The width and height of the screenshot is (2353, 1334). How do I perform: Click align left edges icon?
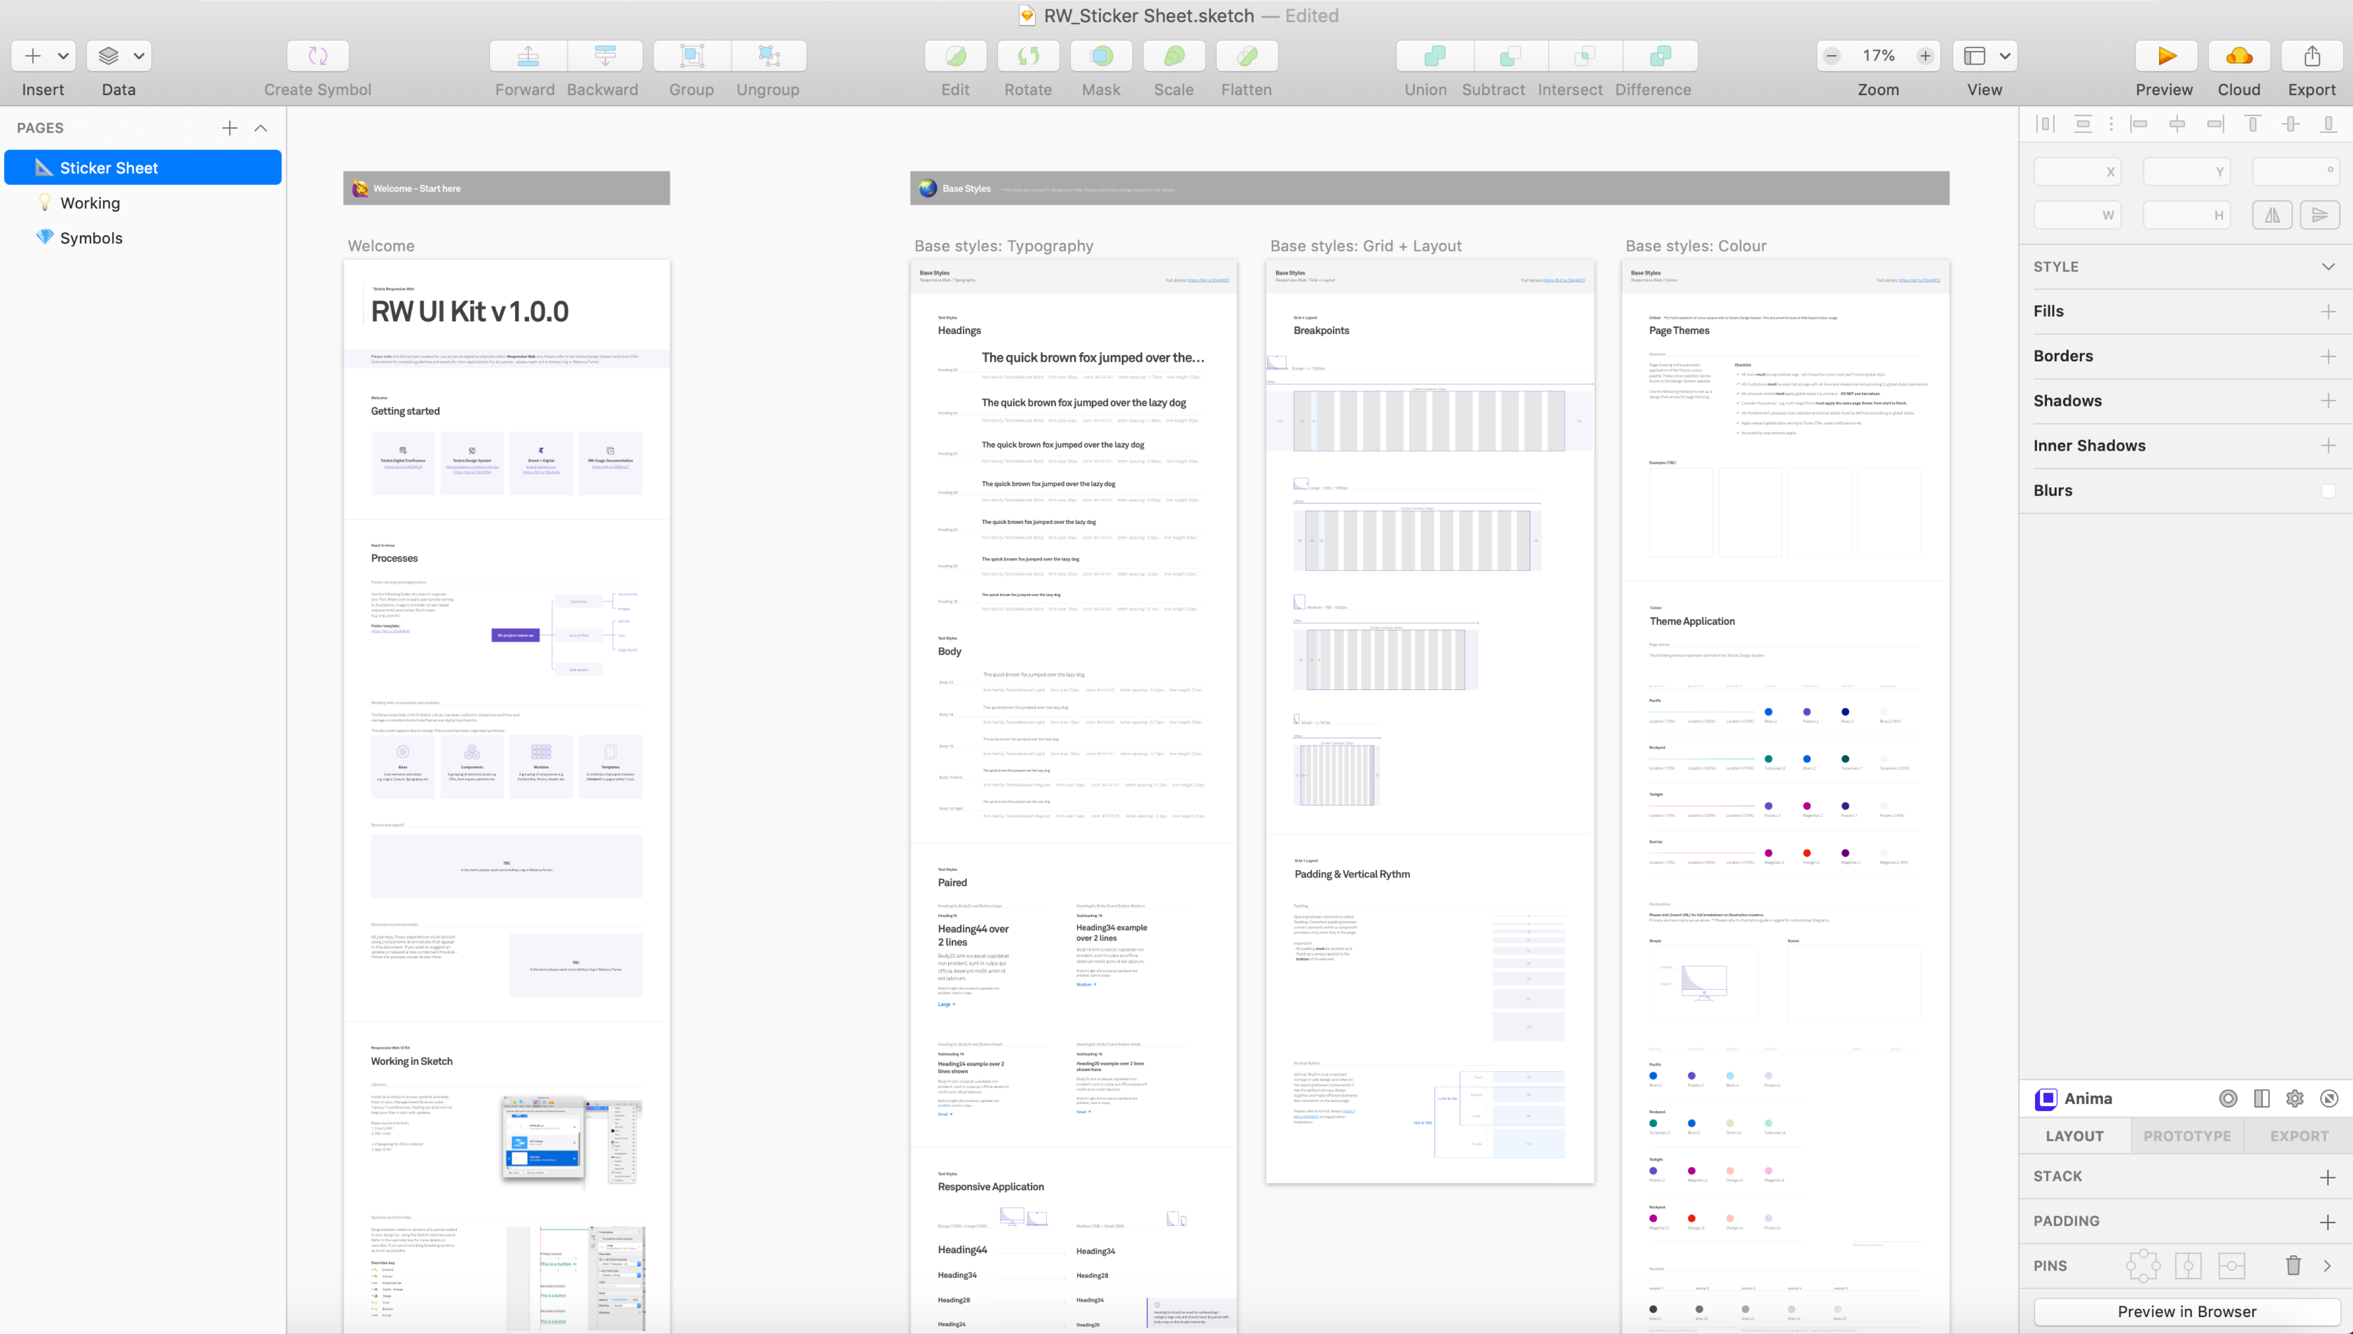[x=2139, y=124]
